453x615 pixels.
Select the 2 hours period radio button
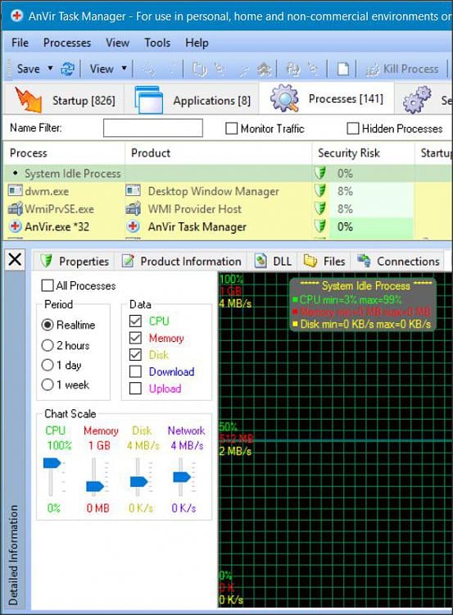point(48,345)
